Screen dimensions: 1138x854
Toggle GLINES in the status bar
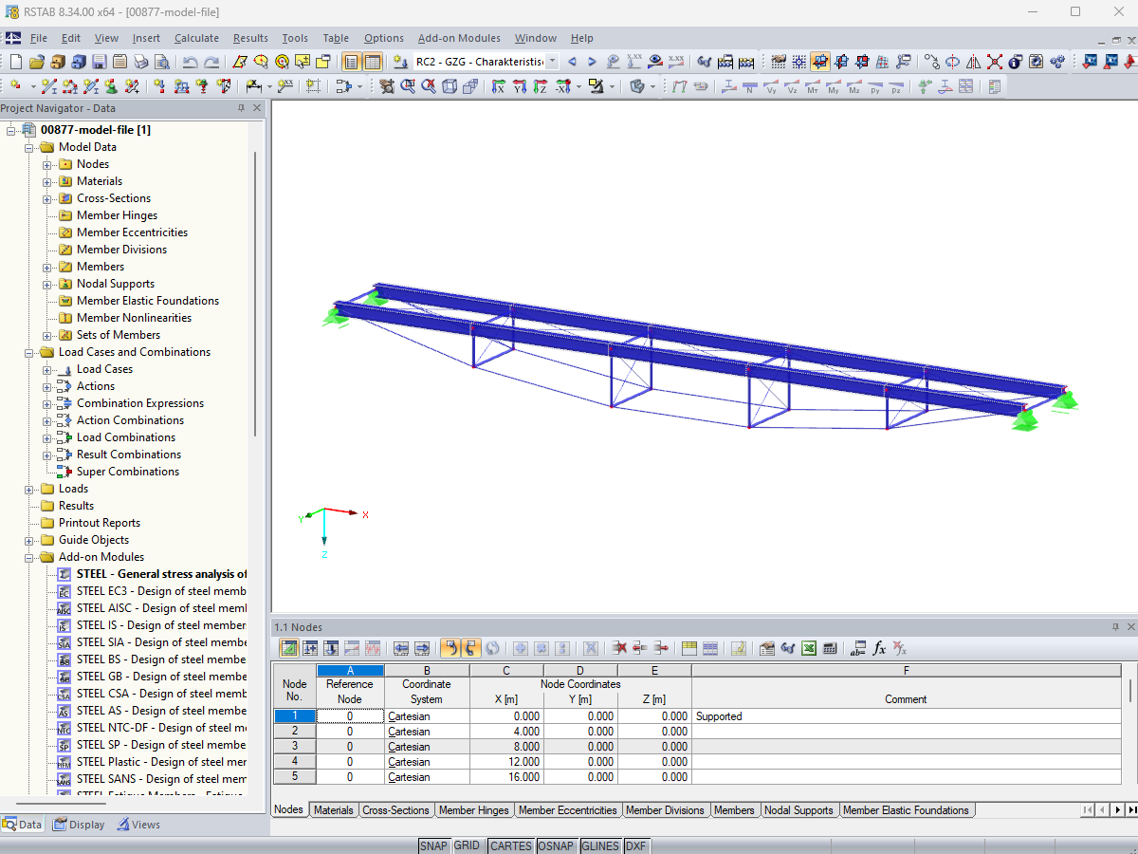pos(600,846)
